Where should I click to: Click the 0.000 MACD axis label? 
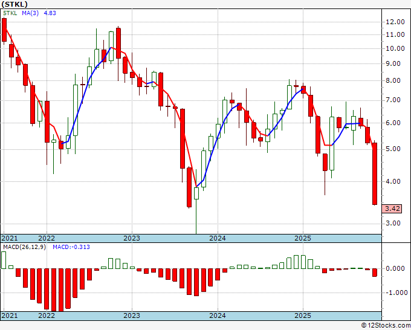point(395,268)
